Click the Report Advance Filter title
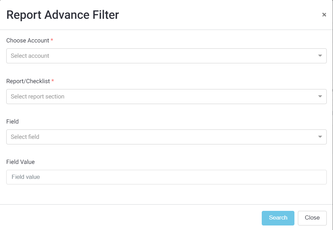Viewport: 333px width, 230px height. 63,15
